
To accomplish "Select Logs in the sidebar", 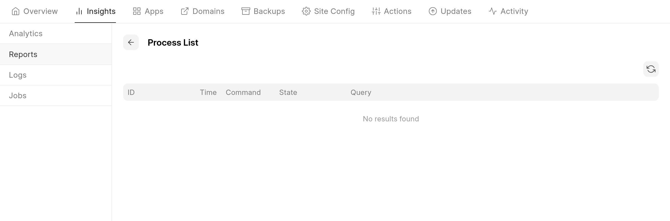I will click(x=18, y=75).
